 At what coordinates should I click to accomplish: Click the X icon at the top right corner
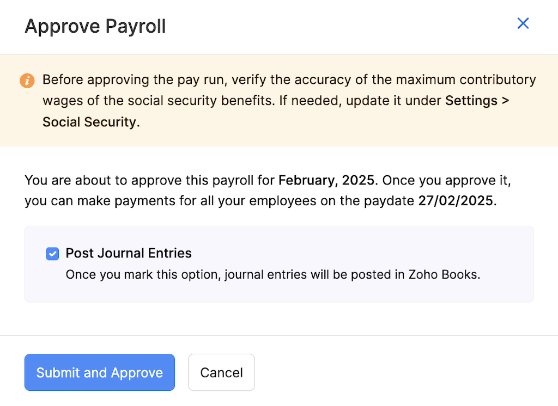(523, 23)
